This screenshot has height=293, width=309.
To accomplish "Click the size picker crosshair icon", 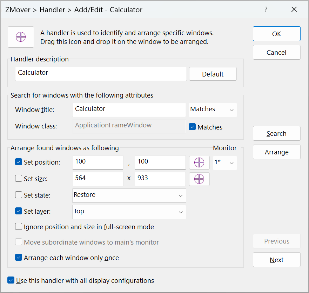I will [x=199, y=179].
